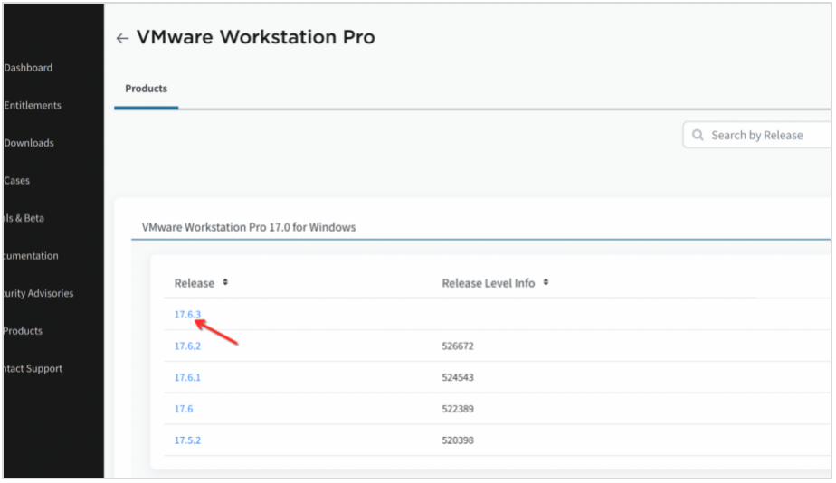
Task: Open Entitlements in the sidebar
Action: 33,105
